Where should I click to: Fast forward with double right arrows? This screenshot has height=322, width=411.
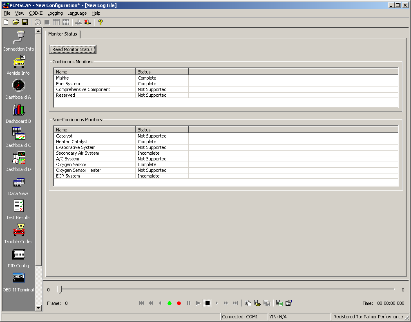[226, 303]
